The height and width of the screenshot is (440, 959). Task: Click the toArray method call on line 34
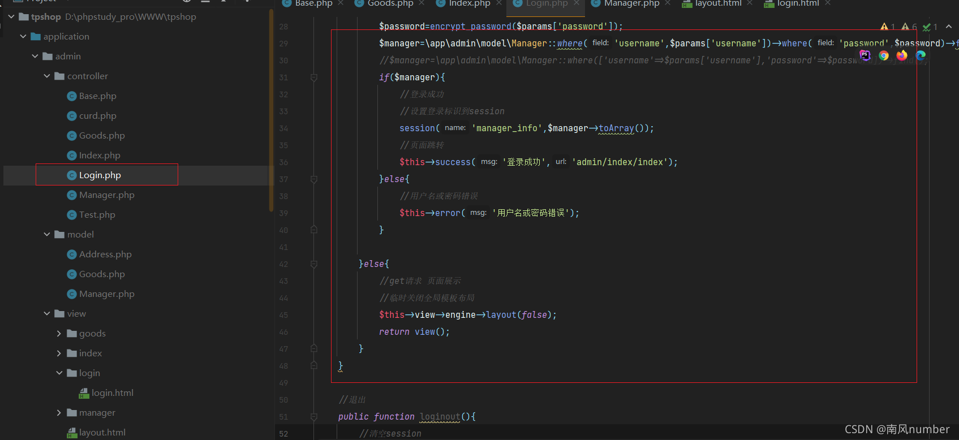pyautogui.click(x=617, y=128)
